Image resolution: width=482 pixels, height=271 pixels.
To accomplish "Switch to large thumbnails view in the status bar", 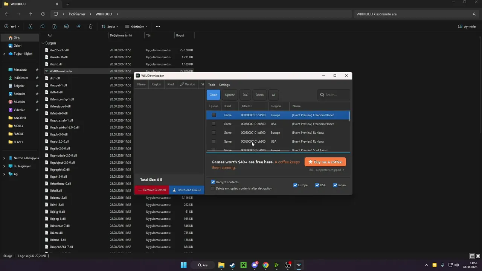I will coord(478,256).
